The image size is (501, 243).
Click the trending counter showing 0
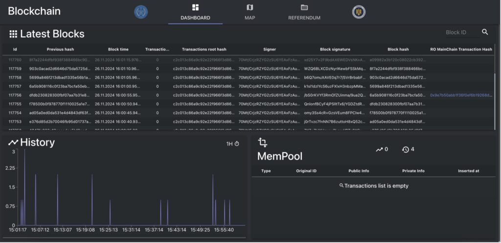[382, 149]
